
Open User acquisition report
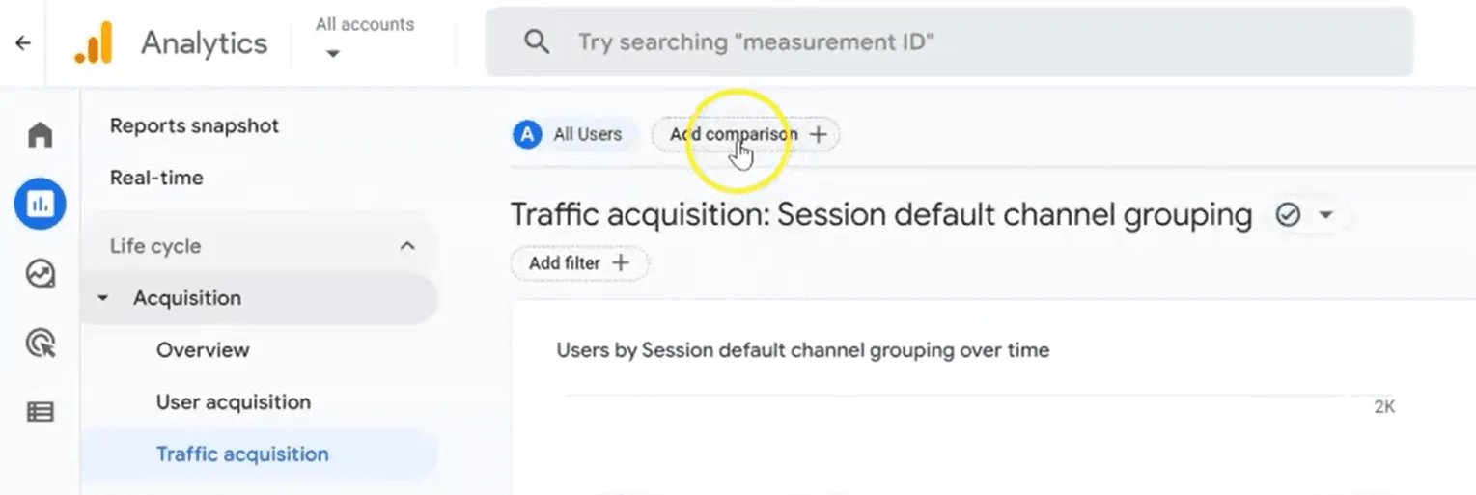point(234,402)
